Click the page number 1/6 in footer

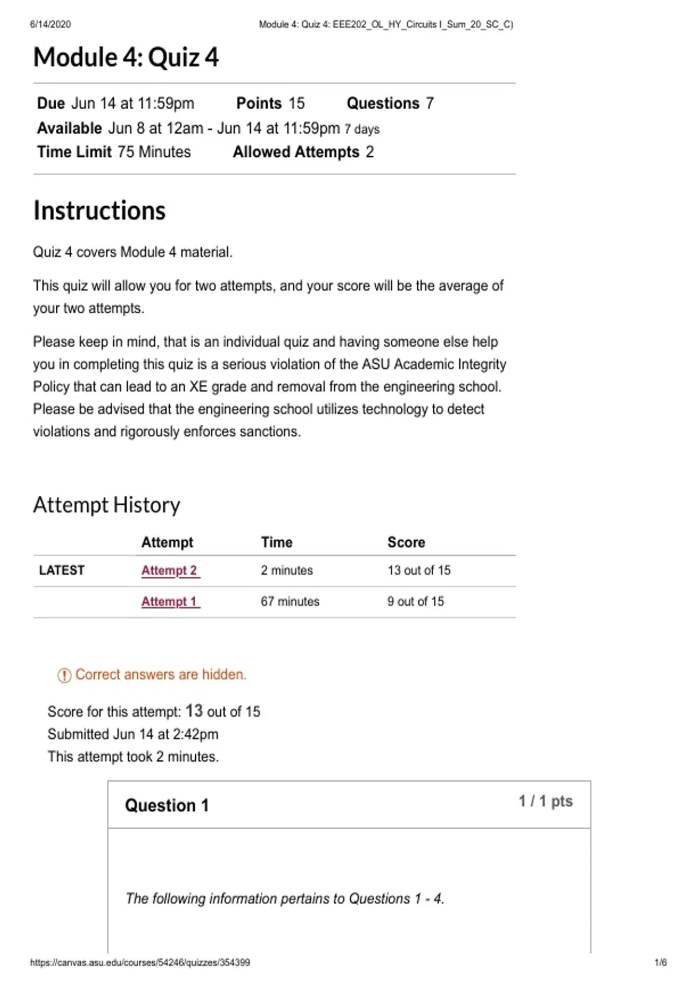tap(660, 962)
